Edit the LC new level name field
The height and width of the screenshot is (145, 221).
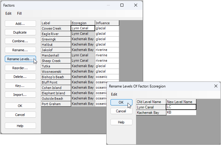click(x=181, y=107)
